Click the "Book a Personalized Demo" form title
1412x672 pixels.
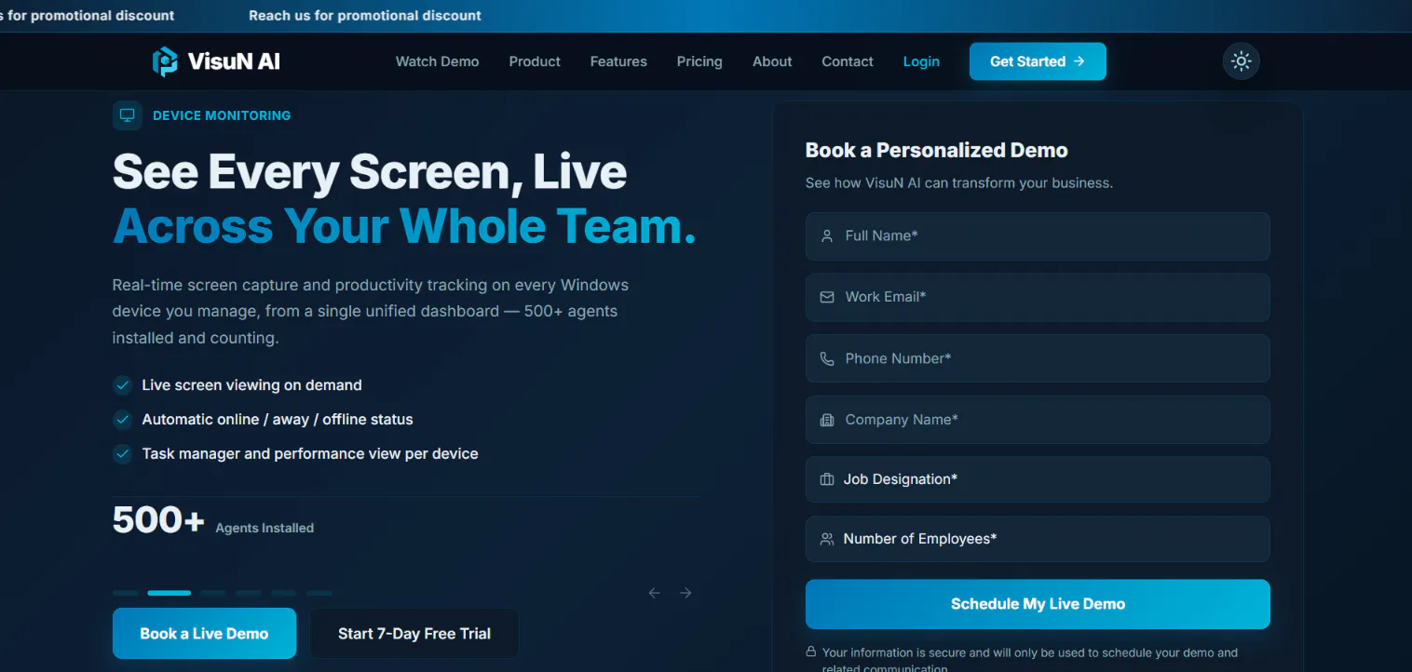pyautogui.click(x=936, y=151)
